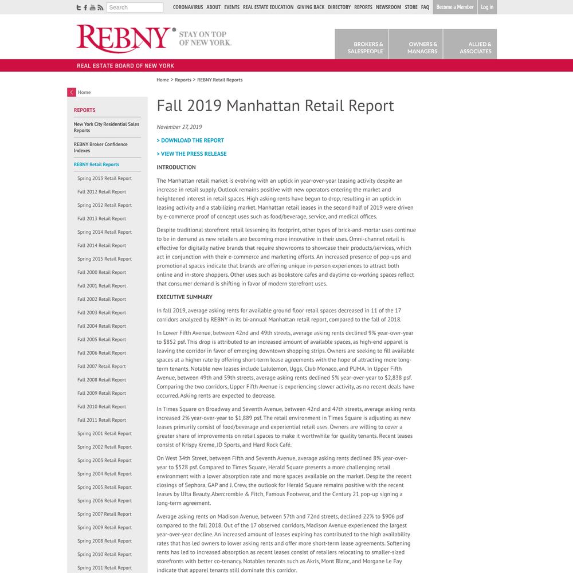
Task: Open Fall 2008 Retail Report
Action: 101,380
